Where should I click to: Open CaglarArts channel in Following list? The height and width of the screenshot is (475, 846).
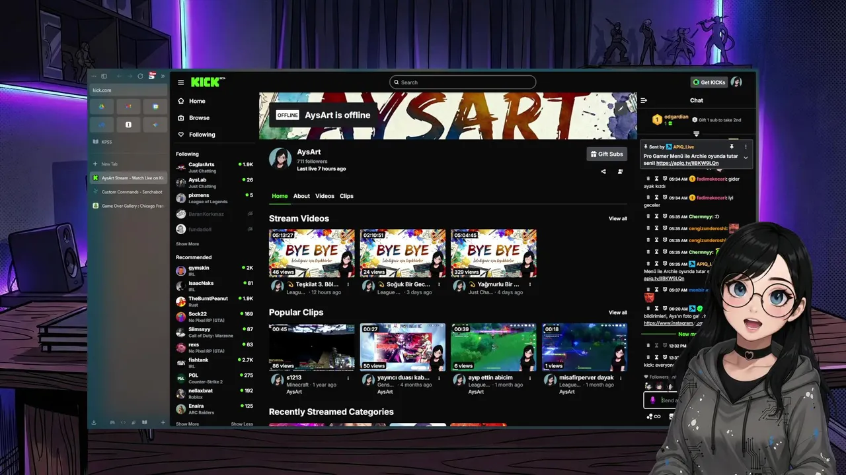coord(215,167)
